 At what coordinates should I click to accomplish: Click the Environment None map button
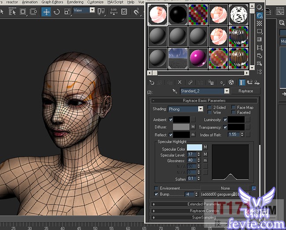pyautogui.click(x=225, y=188)
